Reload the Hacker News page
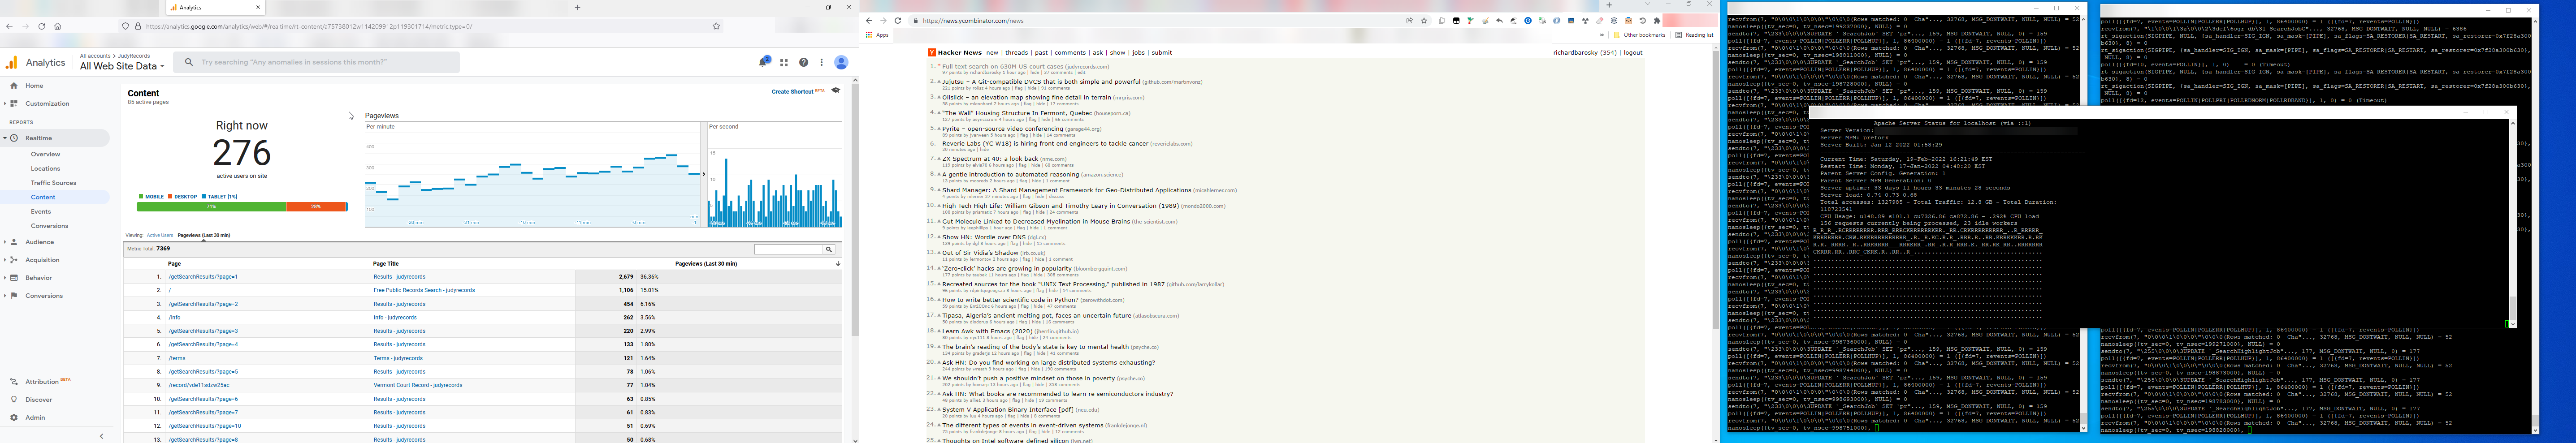The height and width of the screenshot is (443, 2576). [x=898, y=20]
